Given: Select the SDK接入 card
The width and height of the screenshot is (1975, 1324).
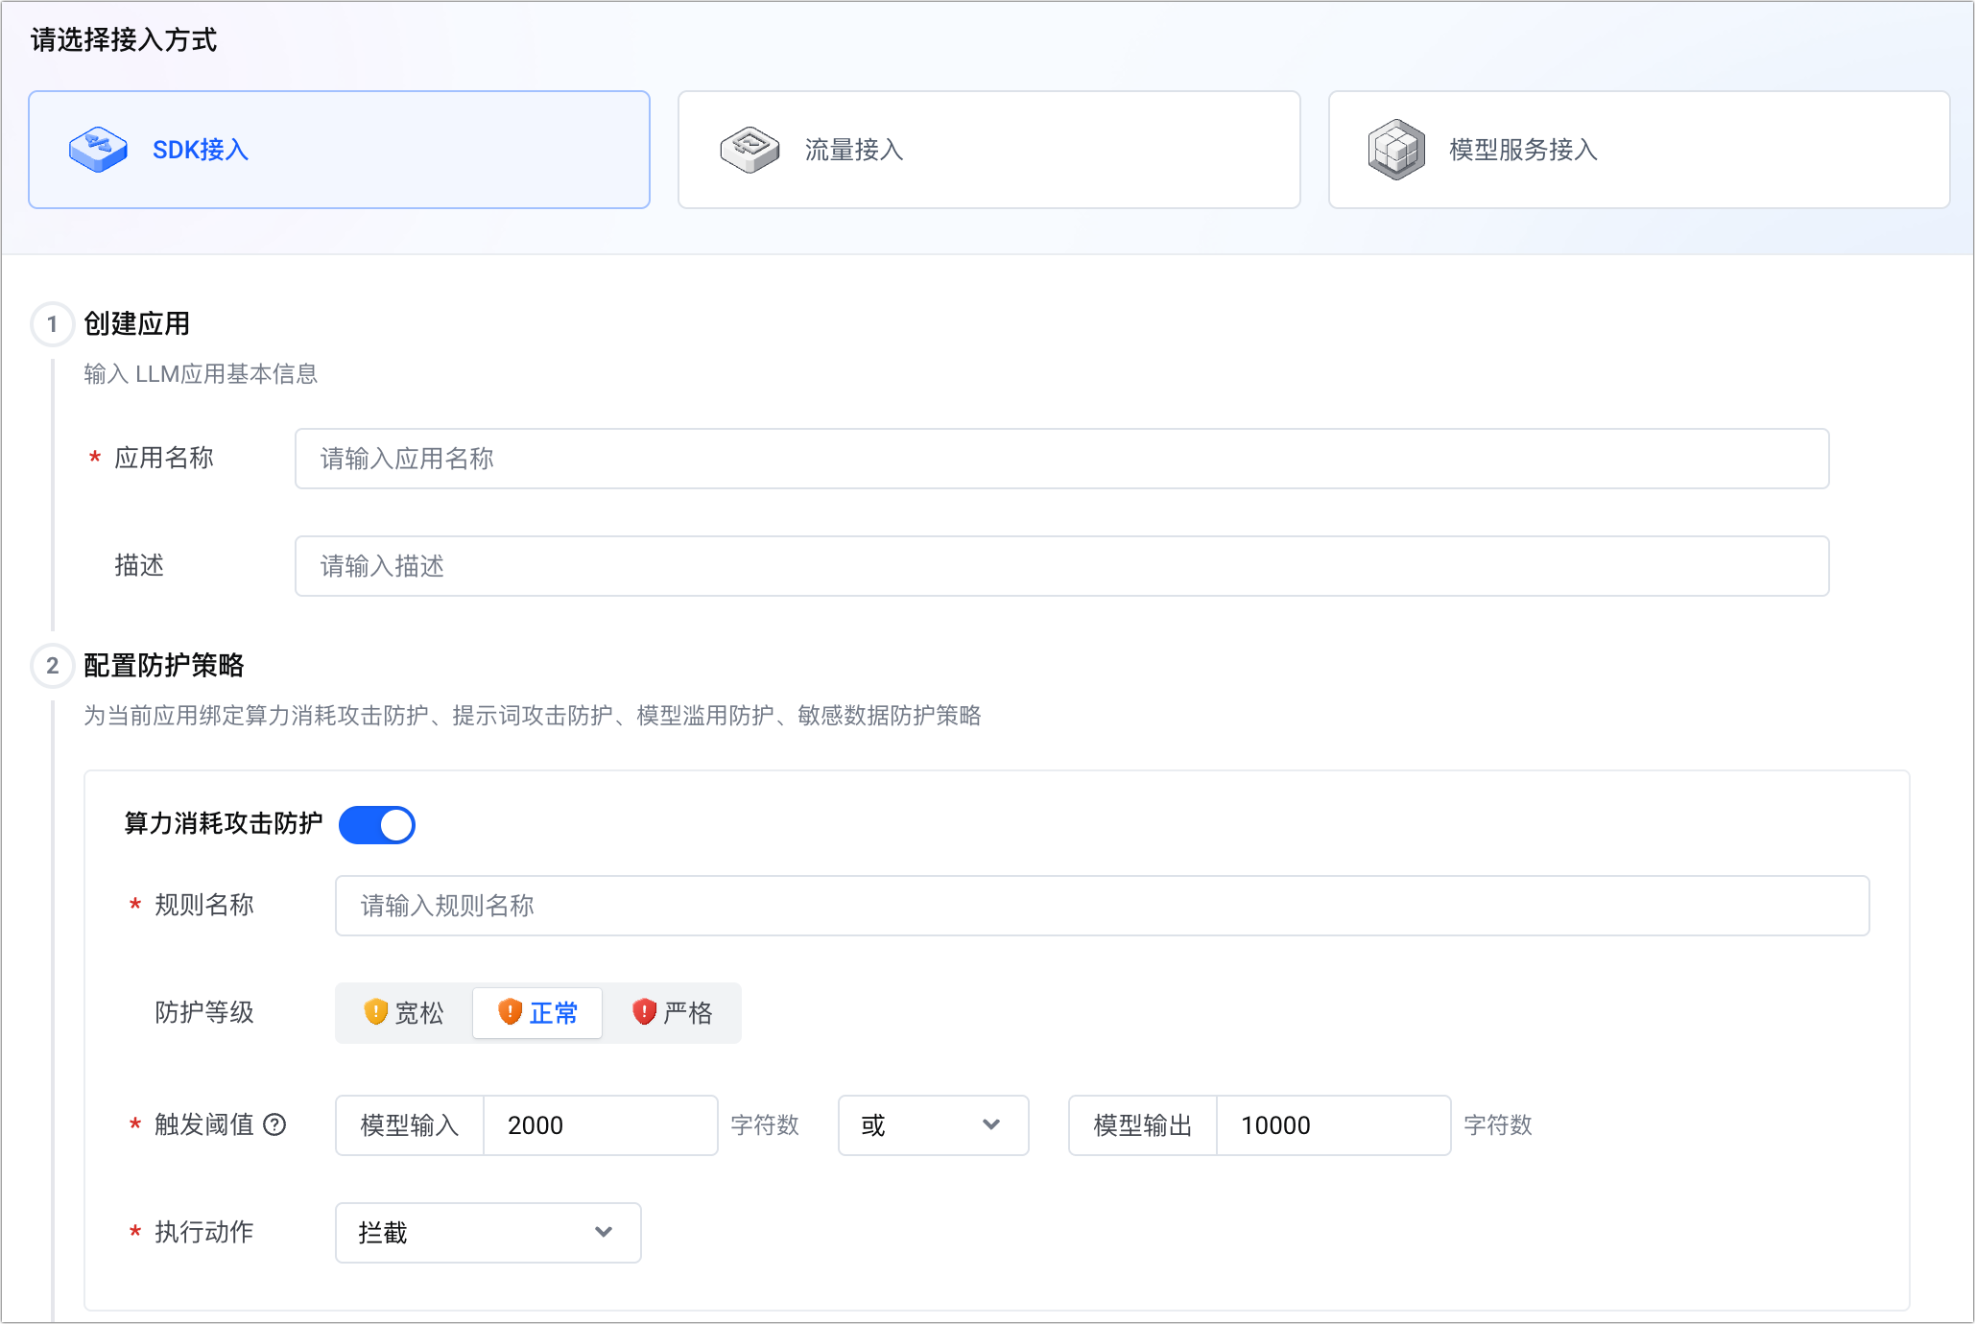Looking at the screenshot, I should [339, 149].
